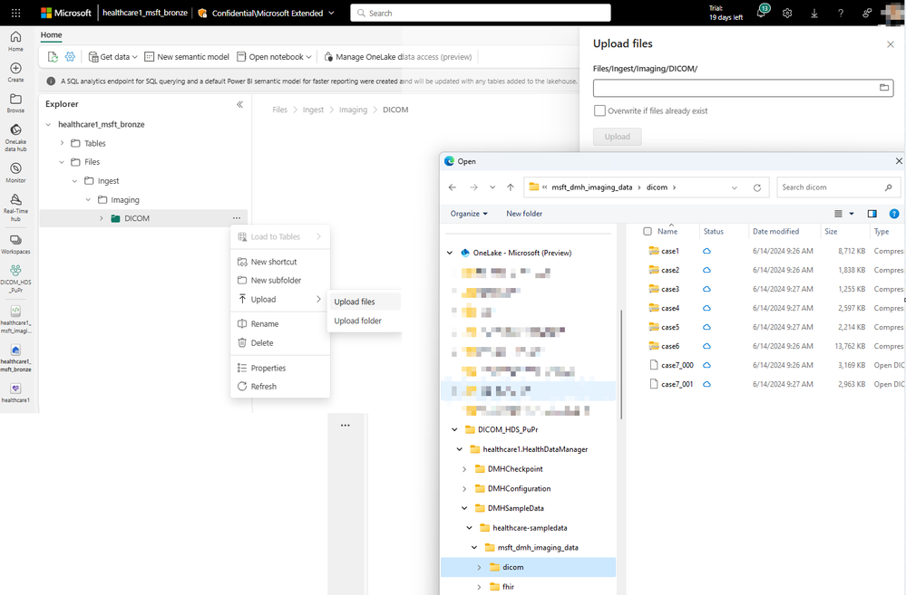
Task: Select Properties in context menu
Action: [280, 368]
